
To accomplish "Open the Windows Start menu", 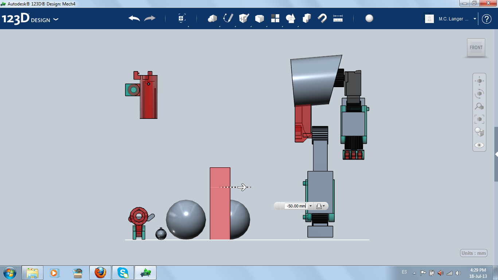I will [x=9, y=273].
